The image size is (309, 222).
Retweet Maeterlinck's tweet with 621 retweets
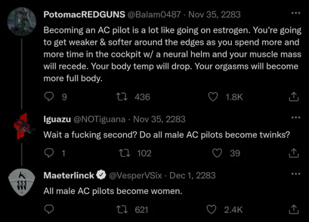(122, 209)
